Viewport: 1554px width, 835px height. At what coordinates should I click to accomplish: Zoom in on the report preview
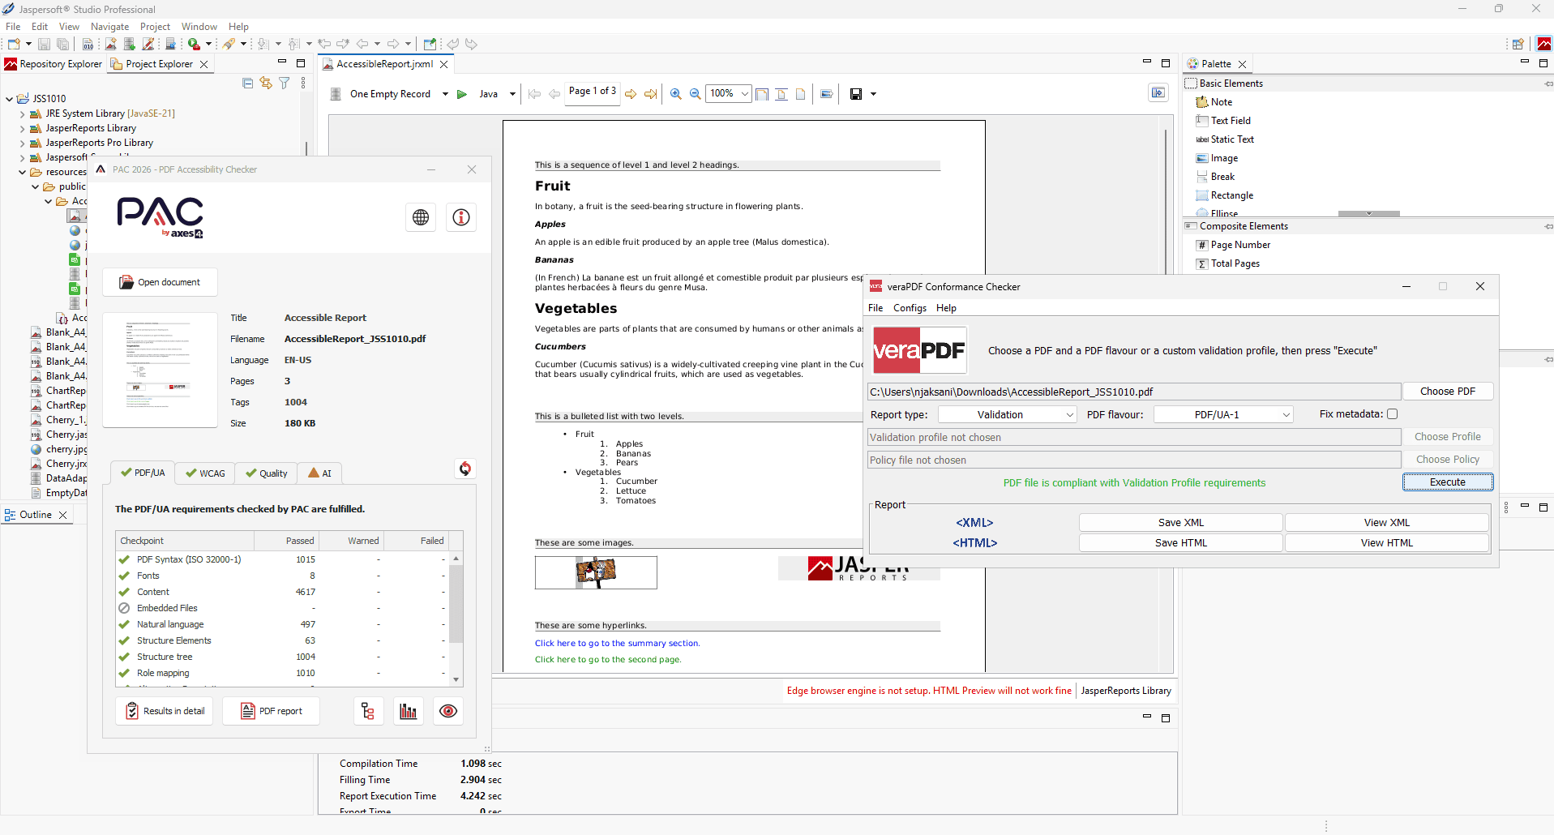point(676,94)
